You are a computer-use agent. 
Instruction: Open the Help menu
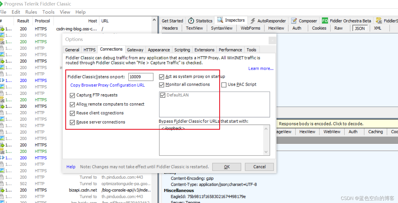tap(81, 12)
